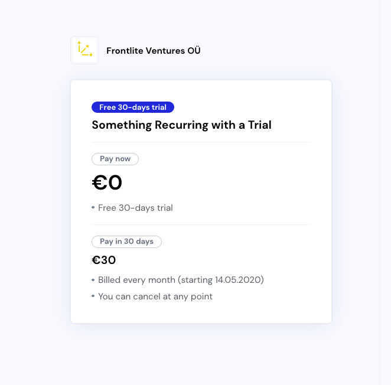Click the Billed every month starting date line
The width and height of the screenshot is (391, 385).
(181, 280)
